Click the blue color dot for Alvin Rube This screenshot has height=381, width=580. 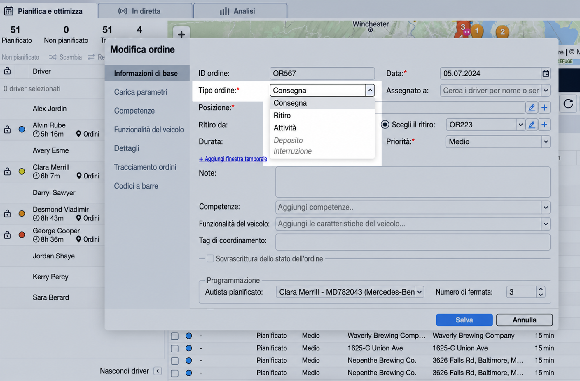(22, 129)
